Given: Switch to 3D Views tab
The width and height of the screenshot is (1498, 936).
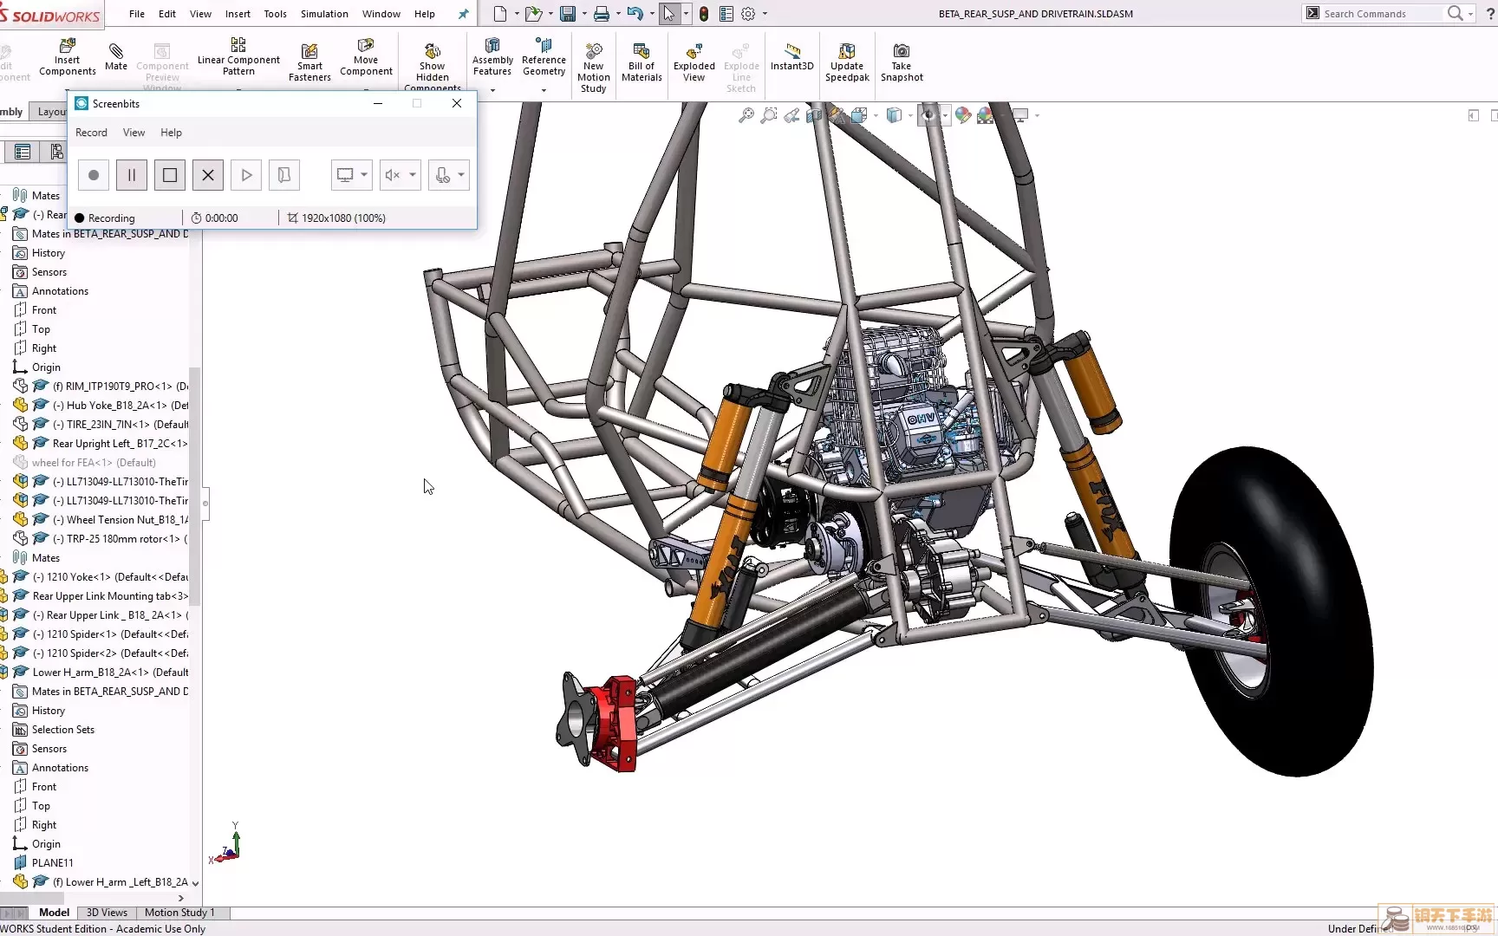Looking at the screenshot, I should pyautogui.click(x=107, y=913).
